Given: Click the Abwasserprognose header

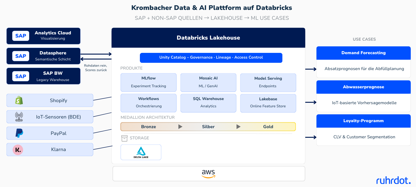Looking at the screenshot, I should (x=364, y=87).
